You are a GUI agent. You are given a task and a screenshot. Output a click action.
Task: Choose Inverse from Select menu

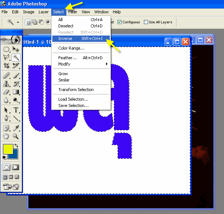click(x=81, y=39)
